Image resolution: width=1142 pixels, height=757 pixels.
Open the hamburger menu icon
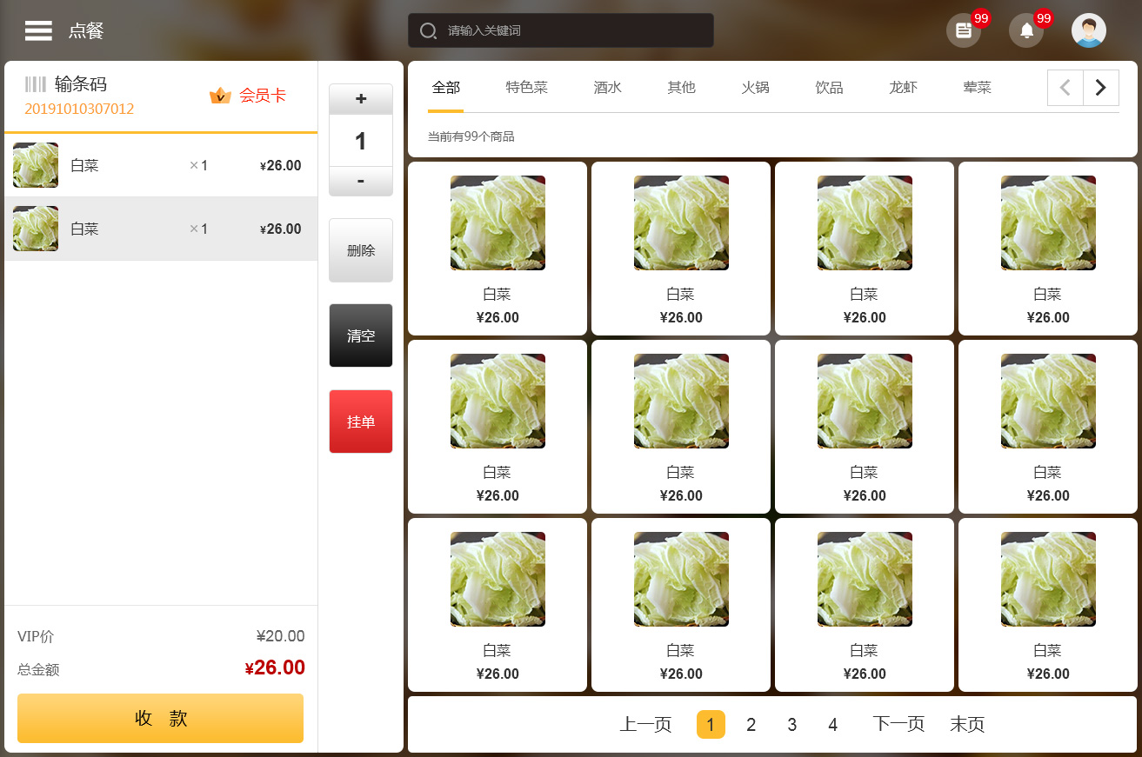[x=38, y=30]
